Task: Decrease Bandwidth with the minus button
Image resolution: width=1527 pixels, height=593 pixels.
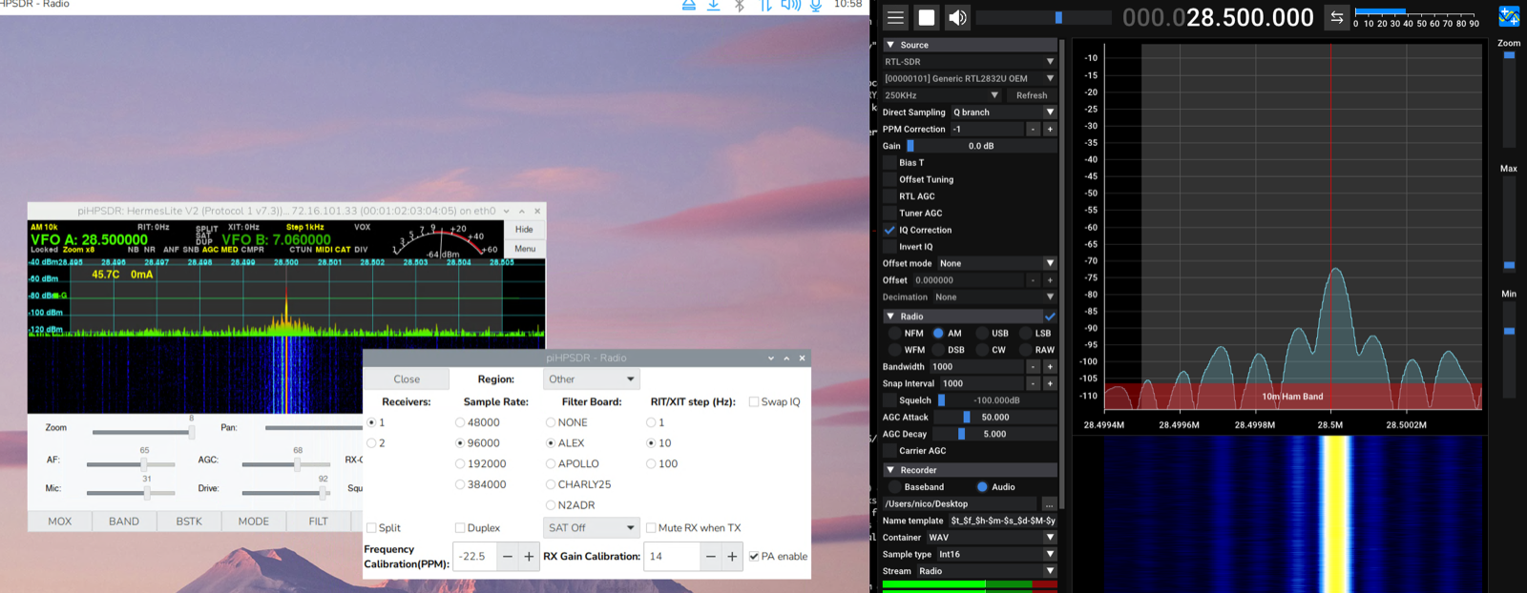Action: [1033, 367]
